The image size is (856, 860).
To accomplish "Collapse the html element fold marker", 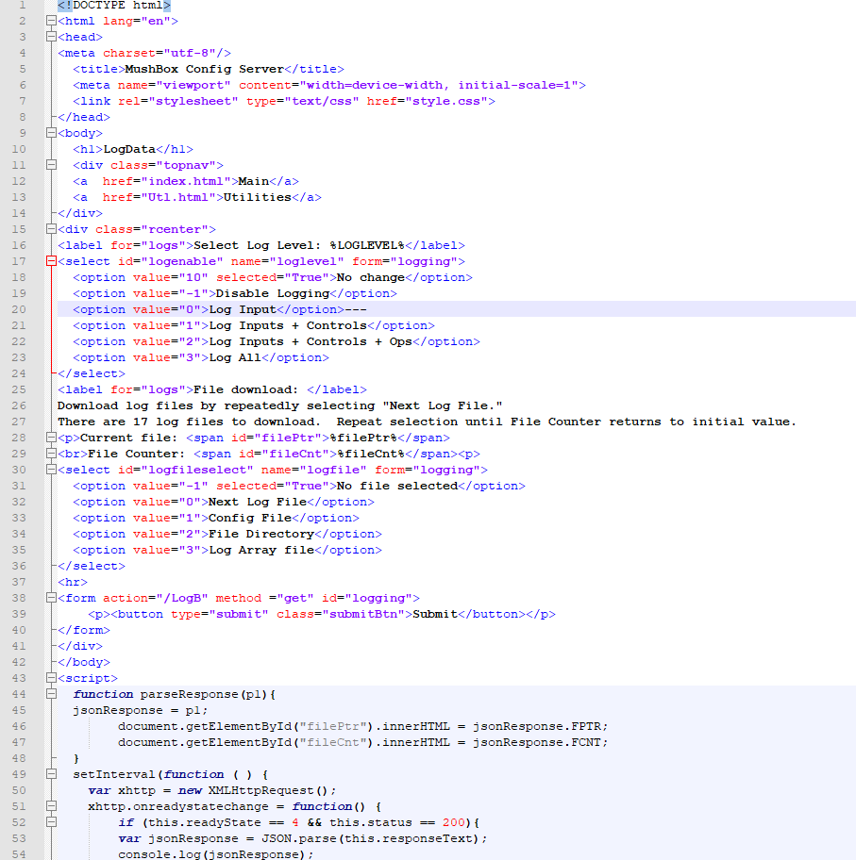I will (x=50, y=21).
